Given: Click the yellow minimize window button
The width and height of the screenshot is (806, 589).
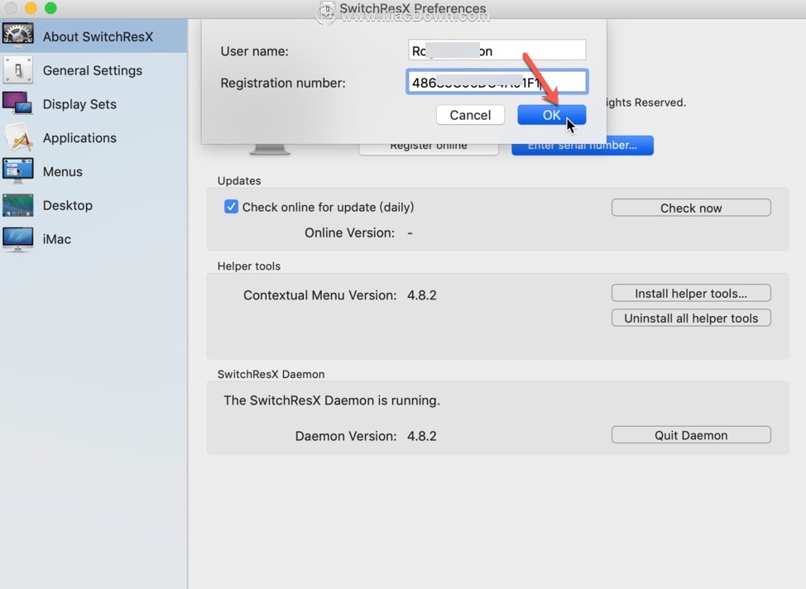Looking at the screenshot, I should (31, 7).
